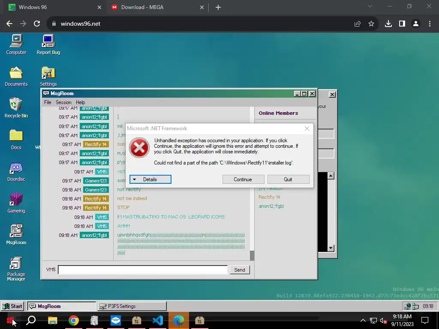Open the Settings desktop icon

coord(48,76)
